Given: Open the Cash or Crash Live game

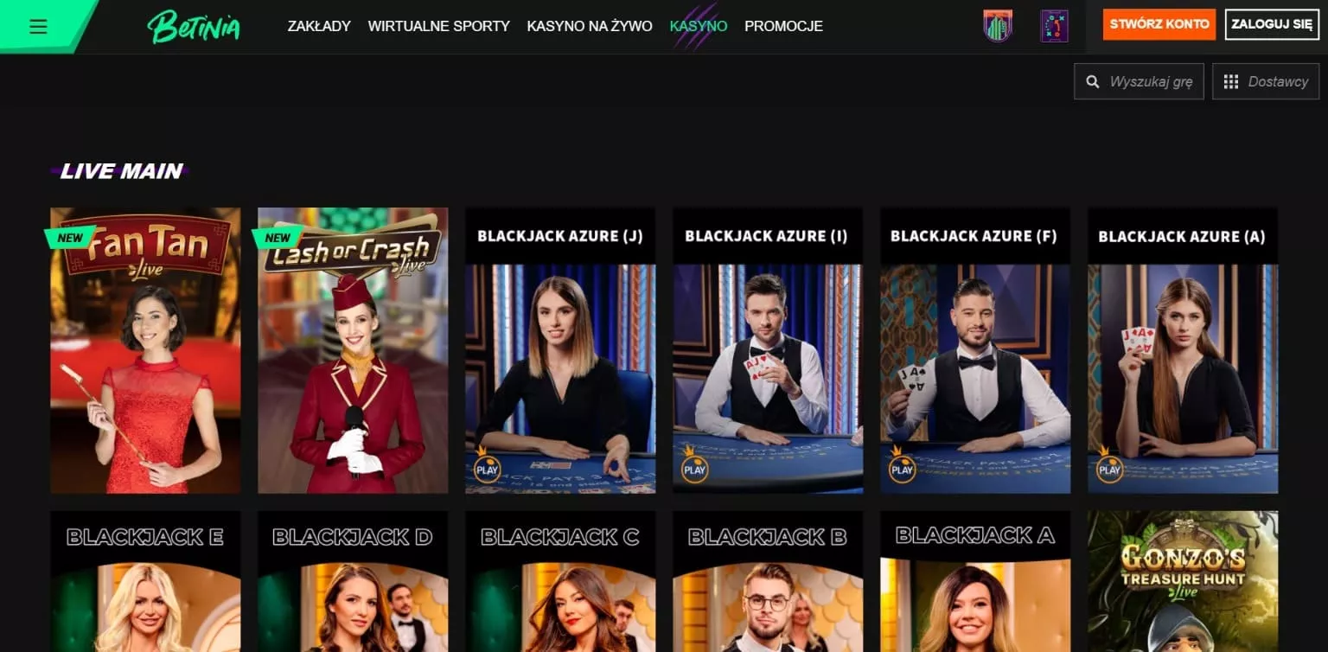Looking at the screenshot, I should coord(353,350).
